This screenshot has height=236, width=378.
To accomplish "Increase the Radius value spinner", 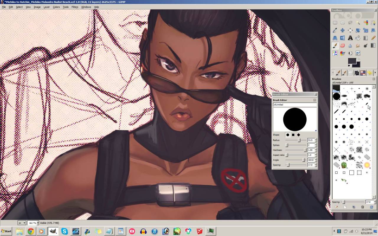I will point(316,139).
